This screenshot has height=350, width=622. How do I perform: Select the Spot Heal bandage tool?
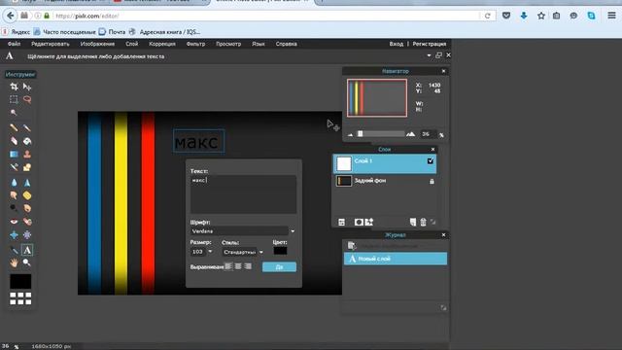tap(27, 222)
